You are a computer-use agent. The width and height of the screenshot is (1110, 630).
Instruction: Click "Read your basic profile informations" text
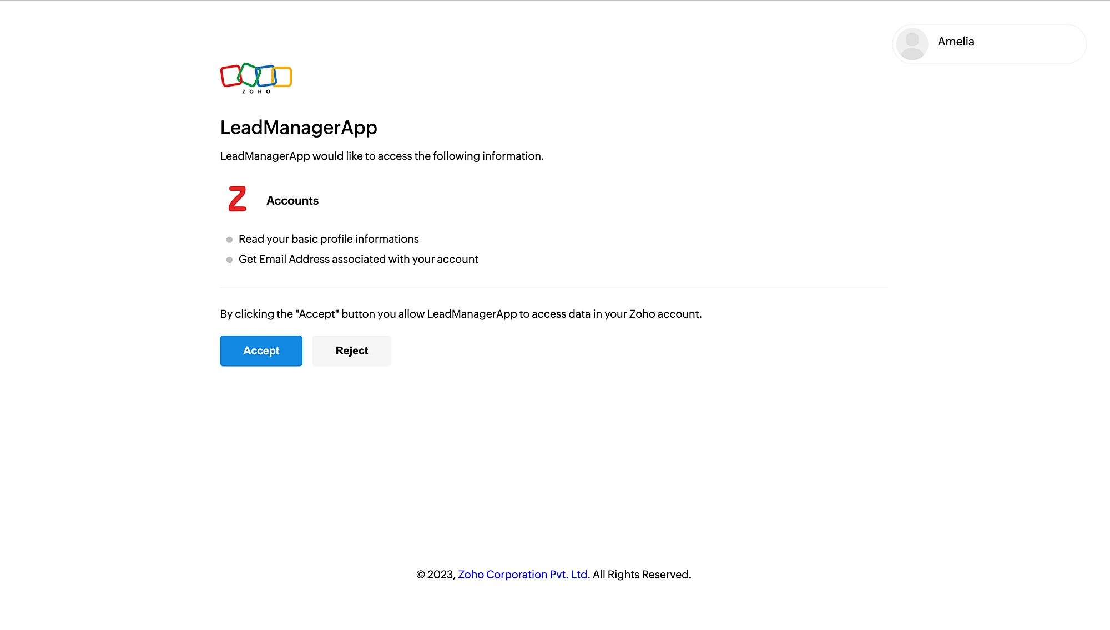point(329,239)
